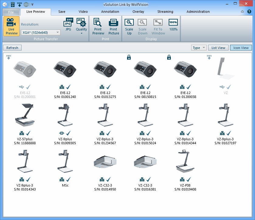Toggle the Live Preview camera button
This screenshot has height=220, width=255.
click(11, 26)
